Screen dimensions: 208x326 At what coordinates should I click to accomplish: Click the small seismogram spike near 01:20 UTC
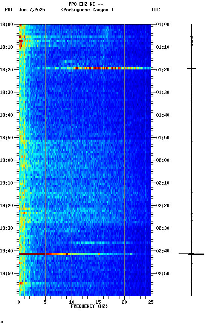(x=191, y=68)
